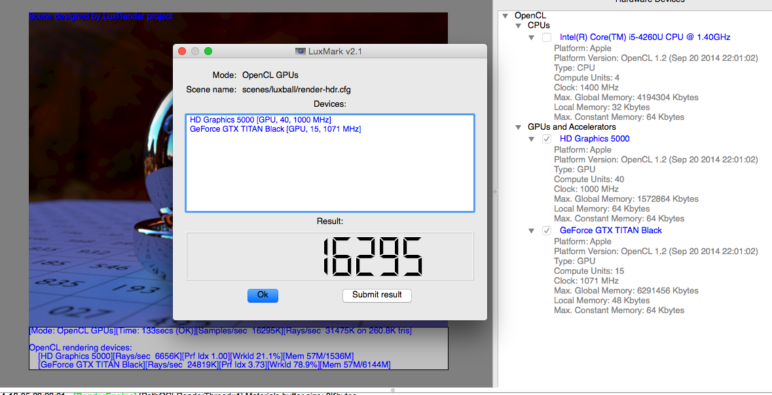Select the GeForce GTX TITAN Black tree label
Screen dimensions: 772x395
610,230
